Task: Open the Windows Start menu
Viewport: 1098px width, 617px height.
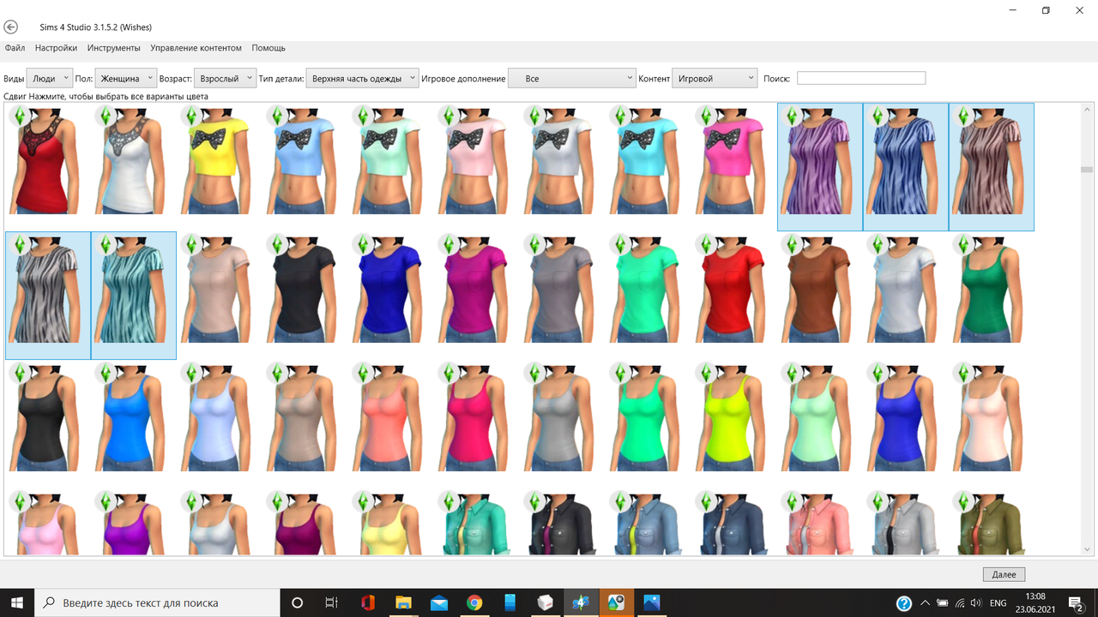Action: pyautogui.click(x=17, y=602)
